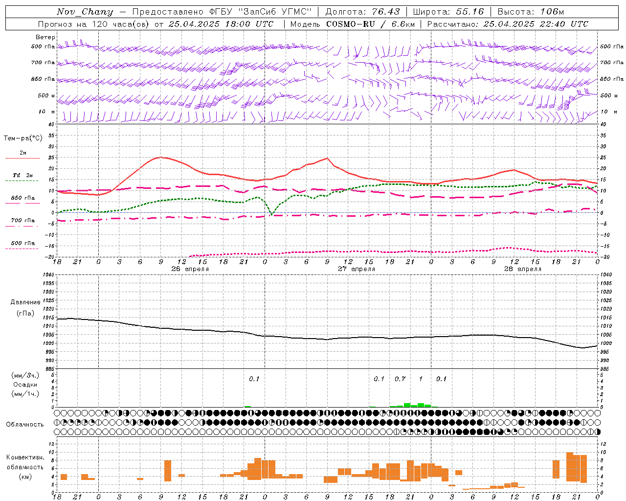The width and height of the screenshot is (626, 501).
Task: Click the '(км)' unit under convective cloud label
Action: [25, 477]
